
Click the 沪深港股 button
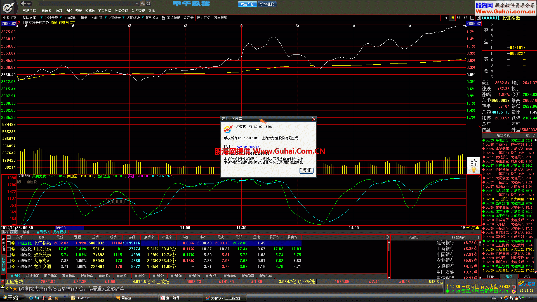pyautogui.click(x=267, y=4)
